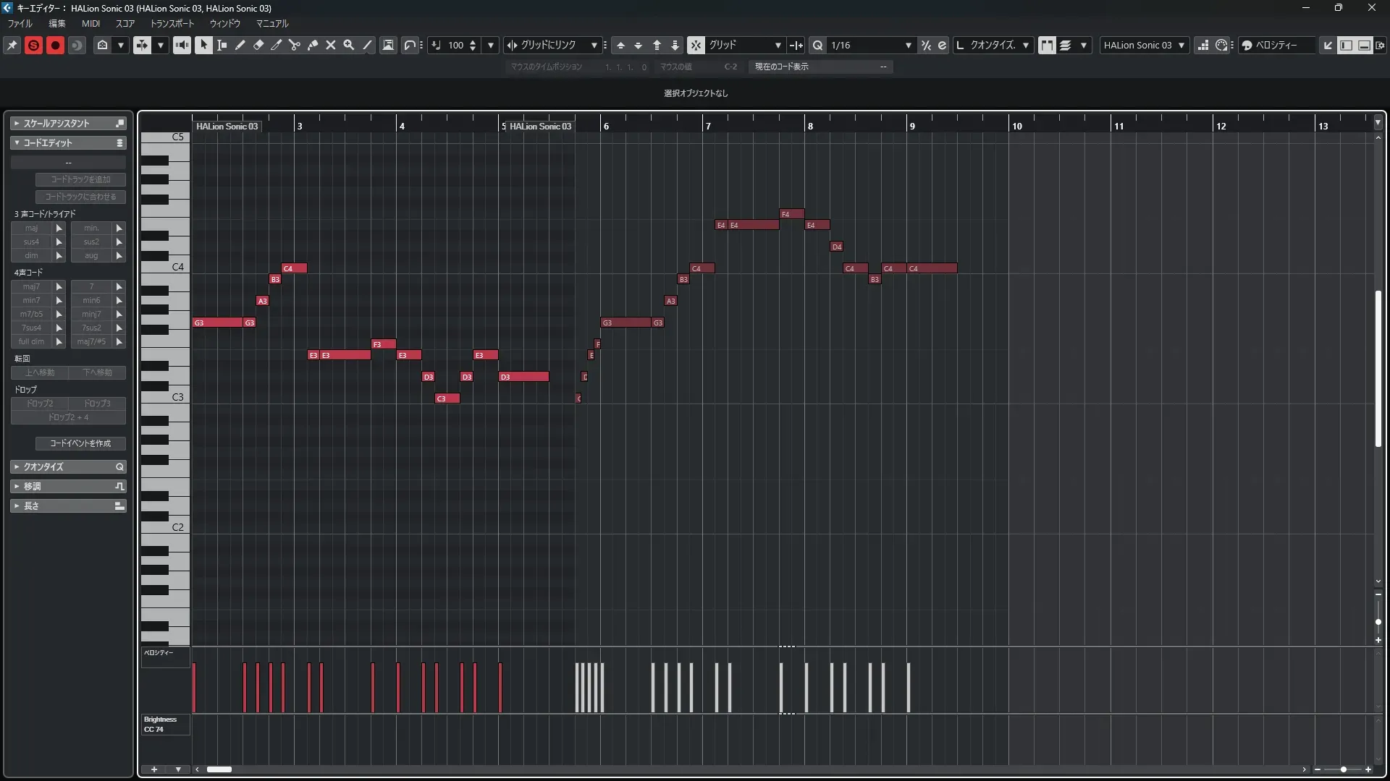The height and width of the screenshot is (781, 1390).
Task: Select the Mute X tool
Action: coord(331,45)
